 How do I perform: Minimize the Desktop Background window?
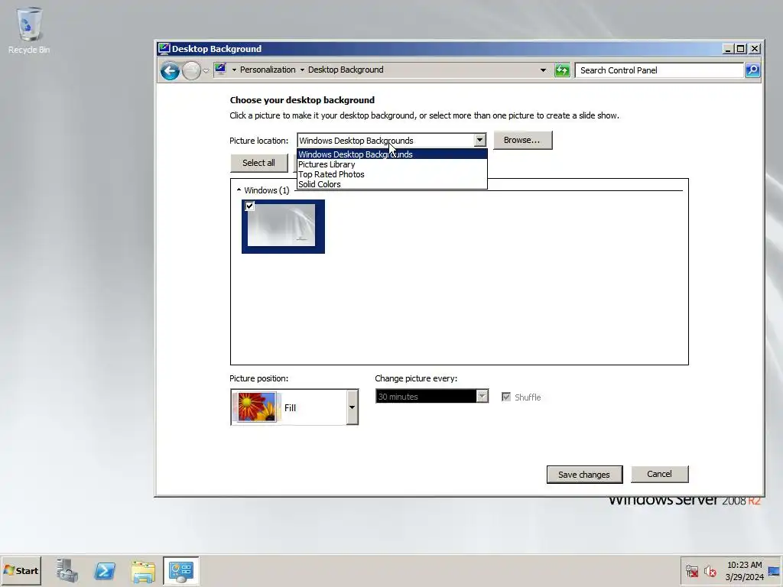point(728,48)
